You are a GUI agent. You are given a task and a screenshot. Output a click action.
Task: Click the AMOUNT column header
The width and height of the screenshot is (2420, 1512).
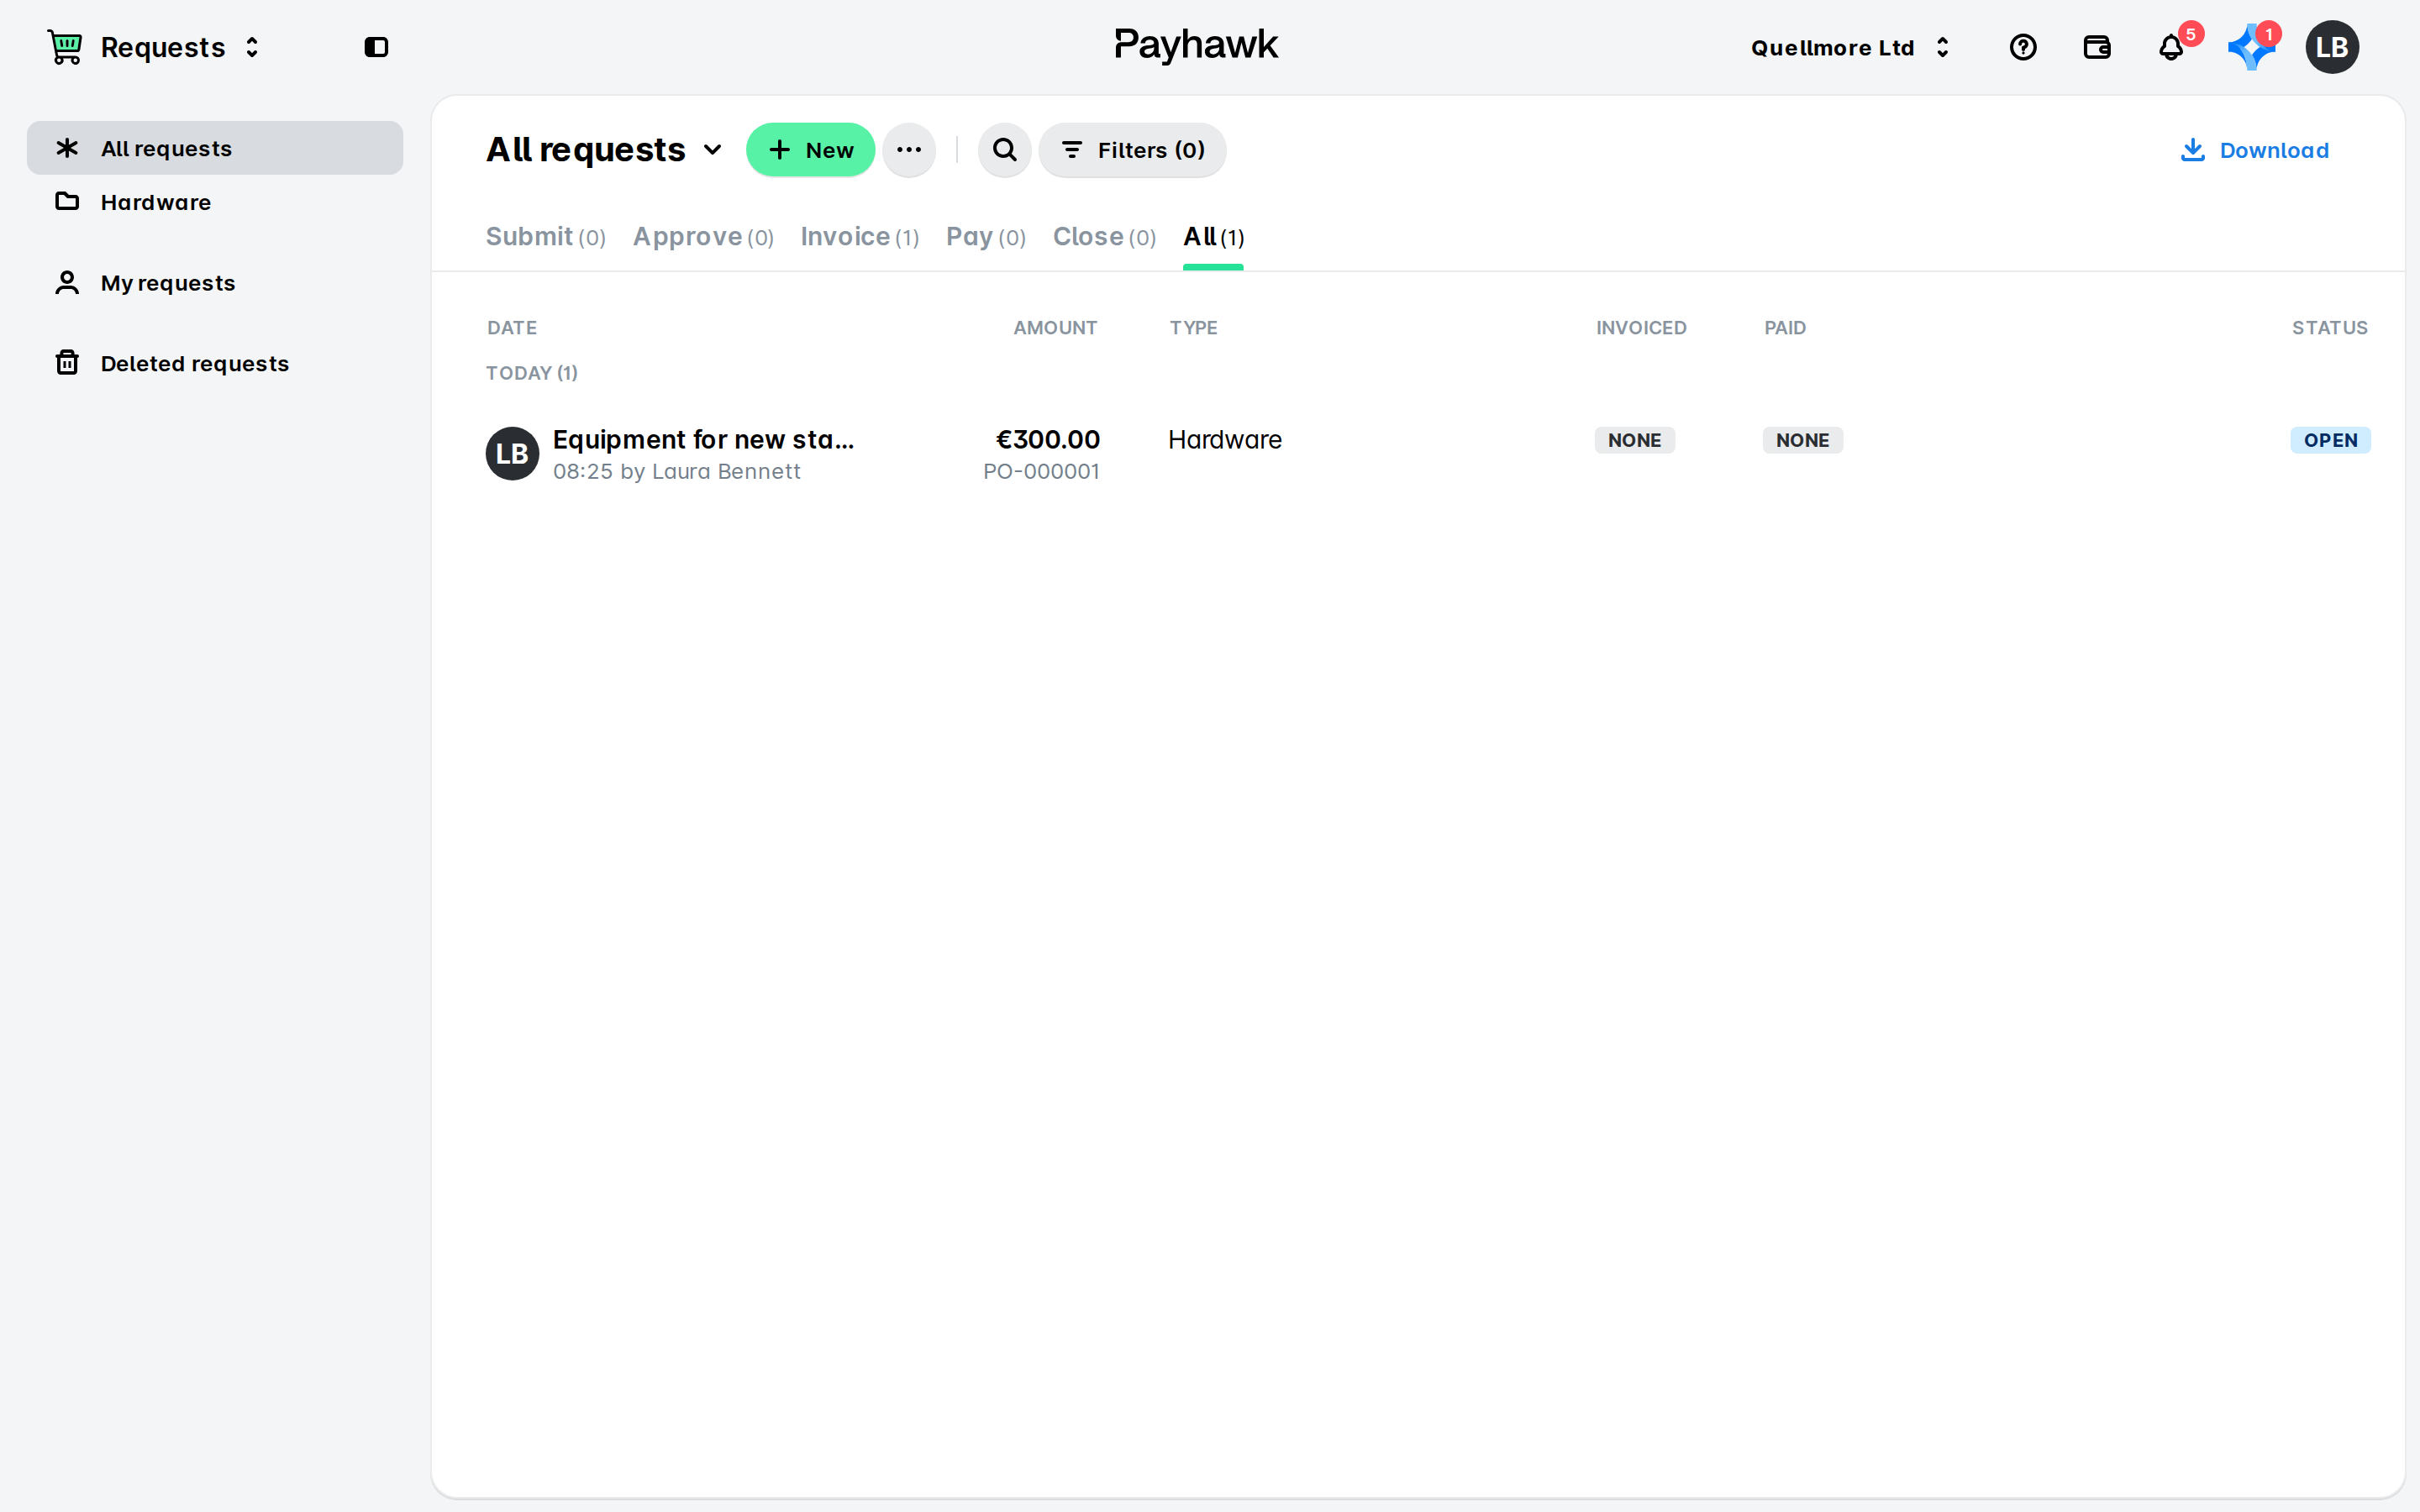click(x=1055, y=328)
